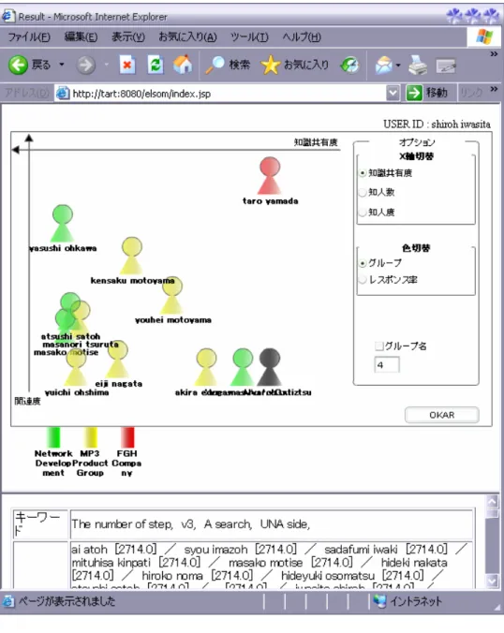Click the 'sadafumi iwaki' result entry
Screen dimensions: 504x633
361,550
